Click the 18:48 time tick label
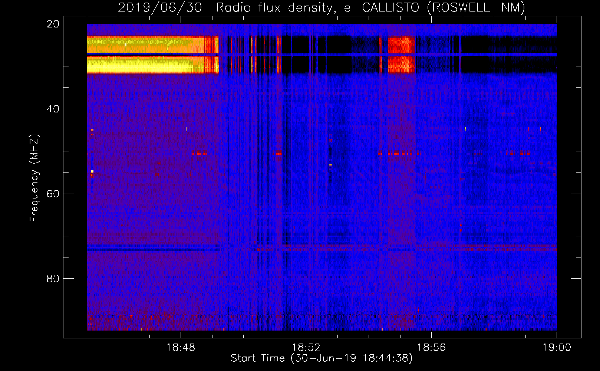Viewport: 600px width, 371px height. coord(181,348)
